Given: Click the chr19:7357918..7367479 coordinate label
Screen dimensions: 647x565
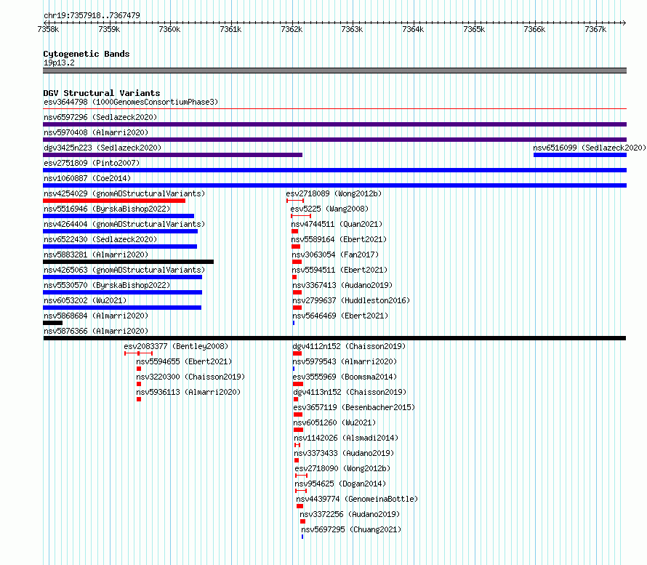Looking at the screenshot, I should coord(92,15).
